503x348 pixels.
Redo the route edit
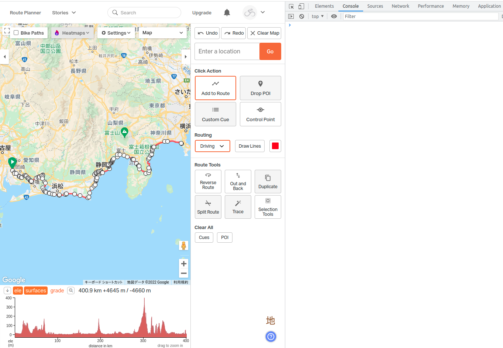pos(233,33)
